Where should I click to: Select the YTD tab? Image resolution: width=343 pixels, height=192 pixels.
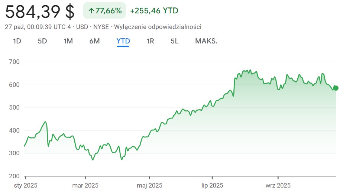[123, 41]
